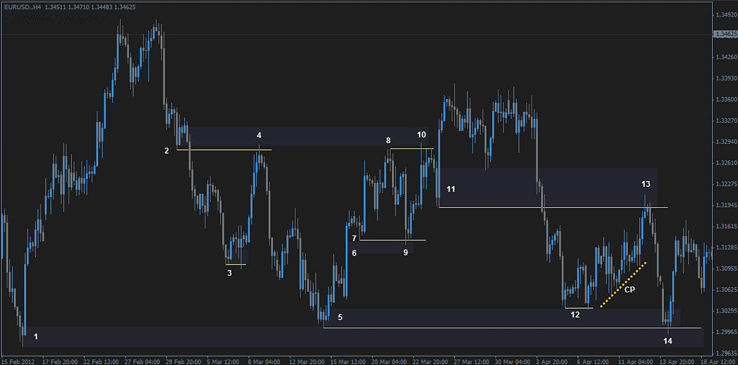Click the CP text label
The image size is (738, 365).
tap(629, 289)
